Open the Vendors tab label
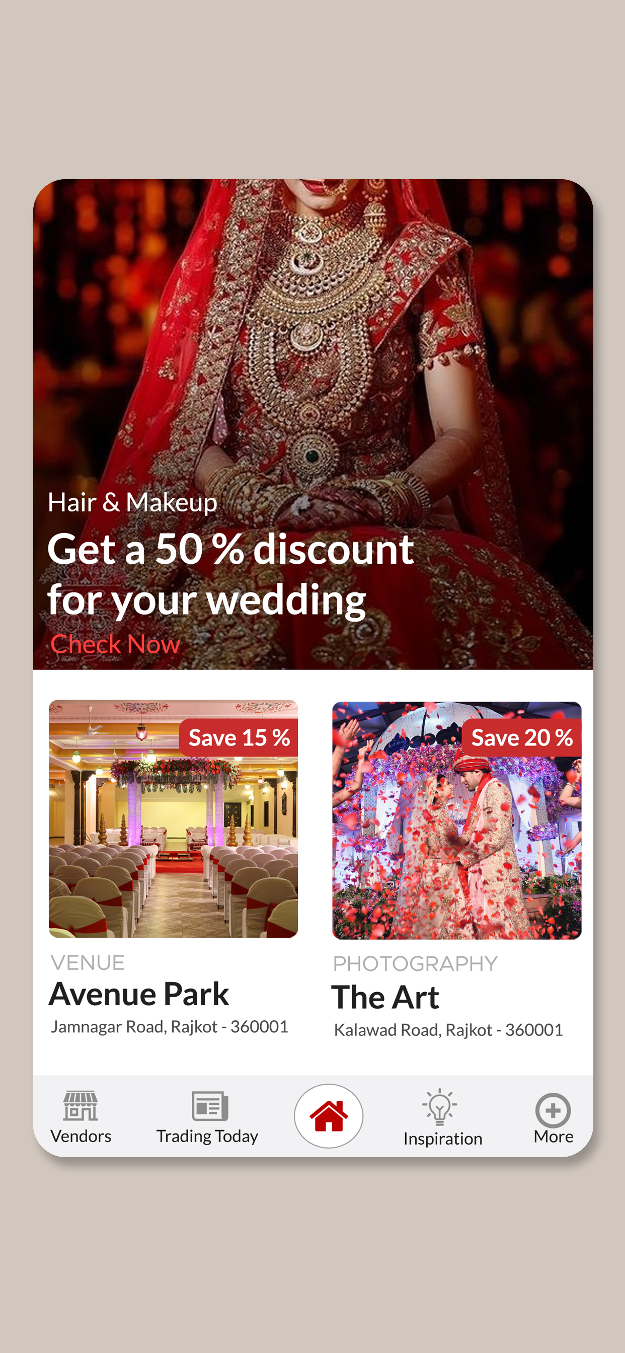625x1353 pixels. [x=81, y=1136]
